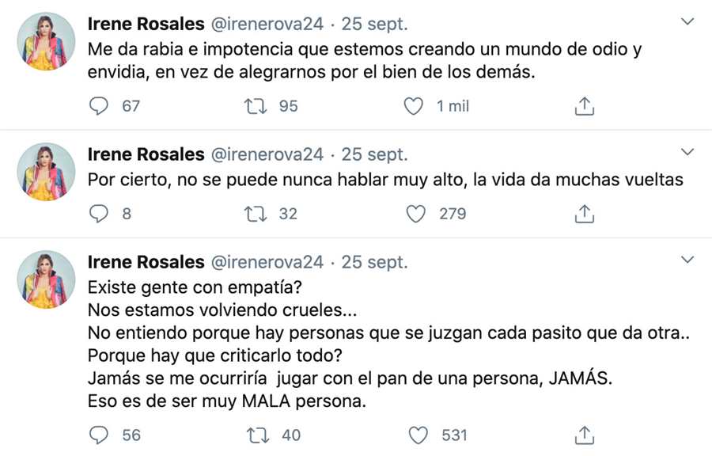Share the first tweet

point(584,105)
